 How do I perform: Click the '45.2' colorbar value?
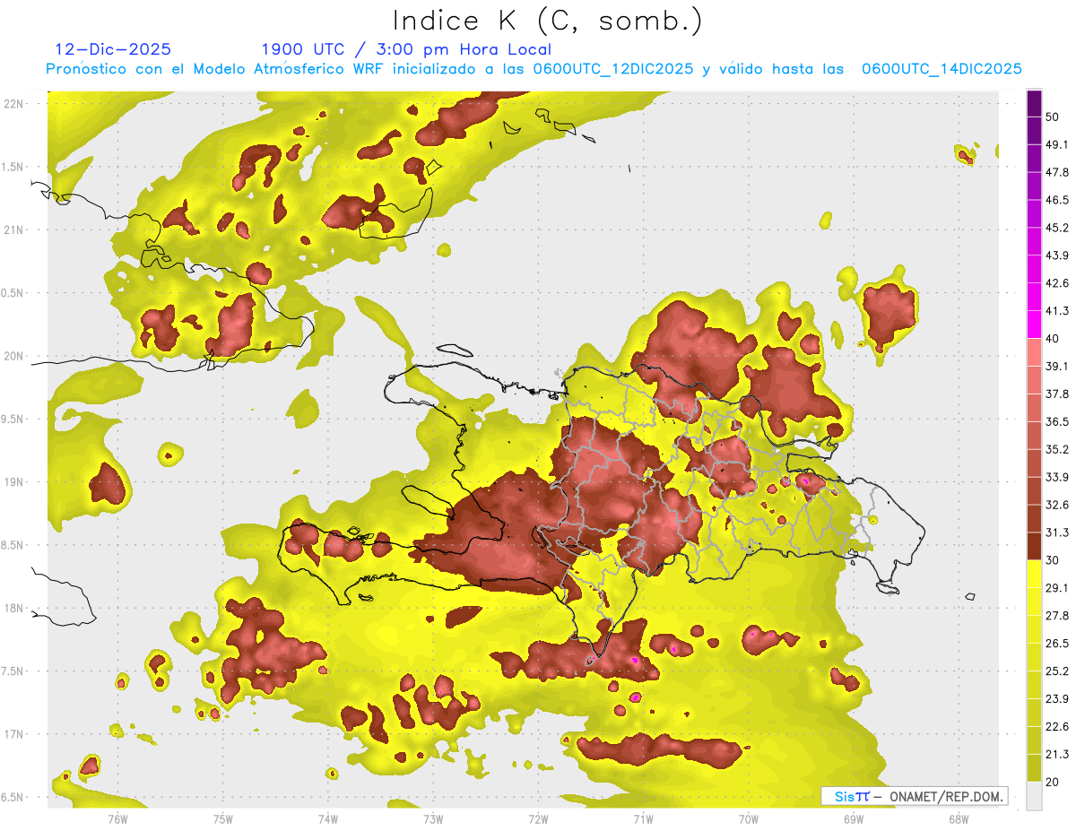1057,228
